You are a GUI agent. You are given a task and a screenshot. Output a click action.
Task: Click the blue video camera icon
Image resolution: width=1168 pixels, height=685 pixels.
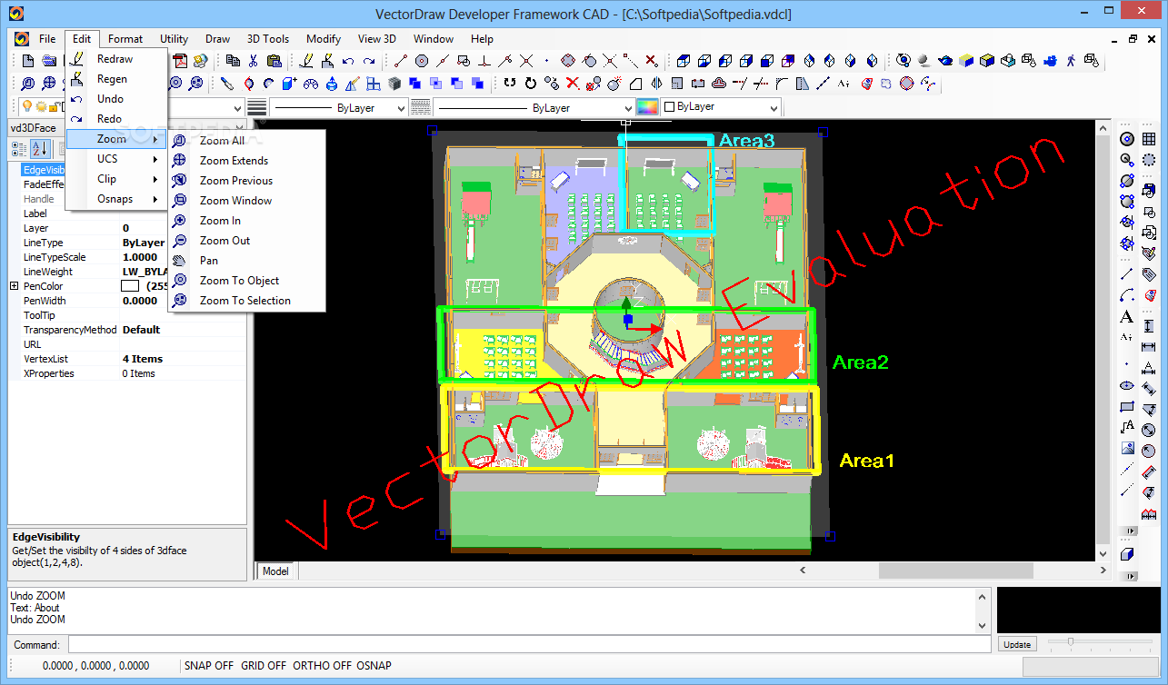click(x=1050, y=61)
